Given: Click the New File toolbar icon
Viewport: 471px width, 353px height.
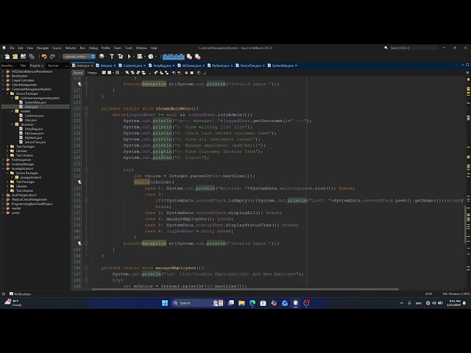Looking at the screenshot, I should click(x=7, y=57).
